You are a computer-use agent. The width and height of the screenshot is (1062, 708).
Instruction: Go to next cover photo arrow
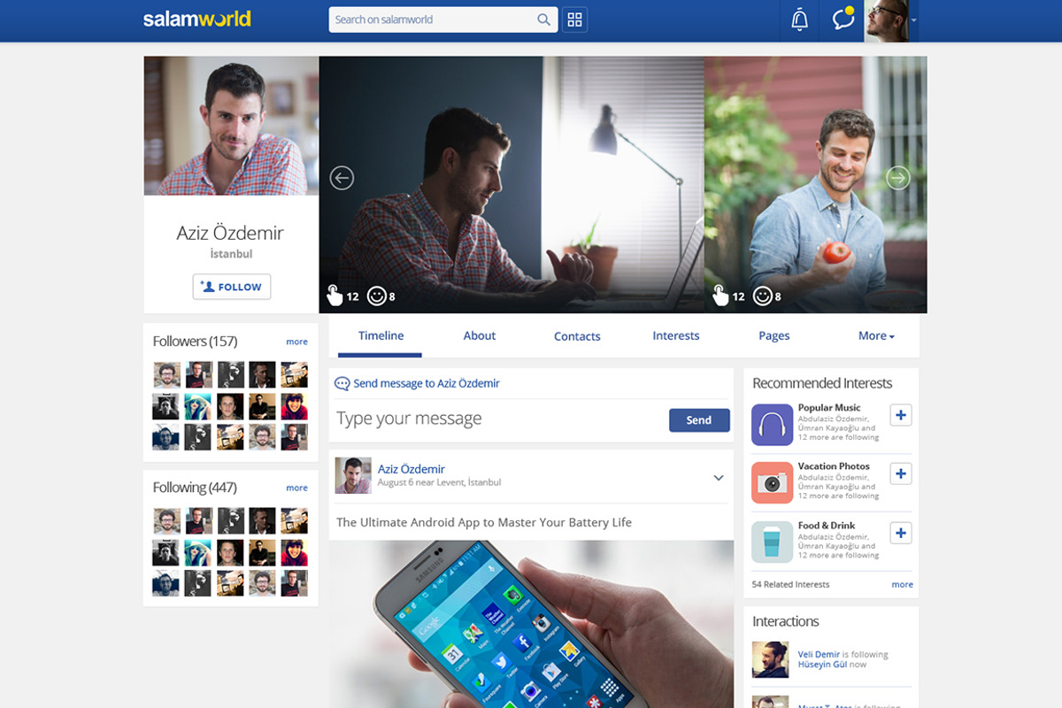[898, 178]
